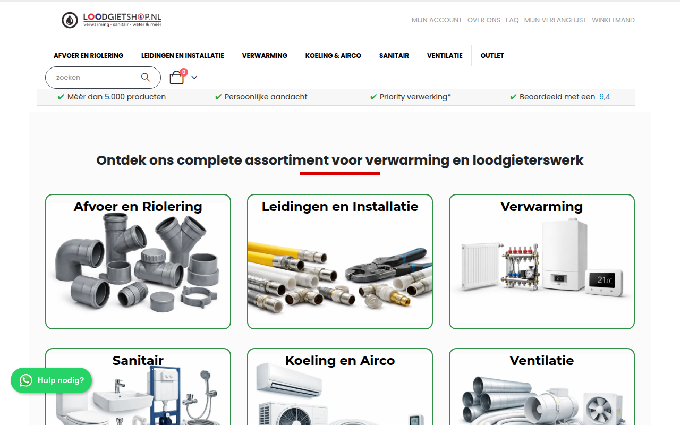Open the Verwarming category card
Viewport: 680px width, 425px height.
[542, 261]
